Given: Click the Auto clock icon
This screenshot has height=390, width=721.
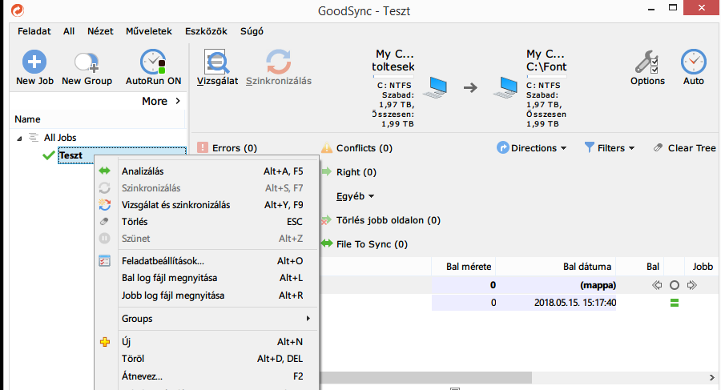Looking at the screenshot, I should pyautogui.click(x=693, y=62).
